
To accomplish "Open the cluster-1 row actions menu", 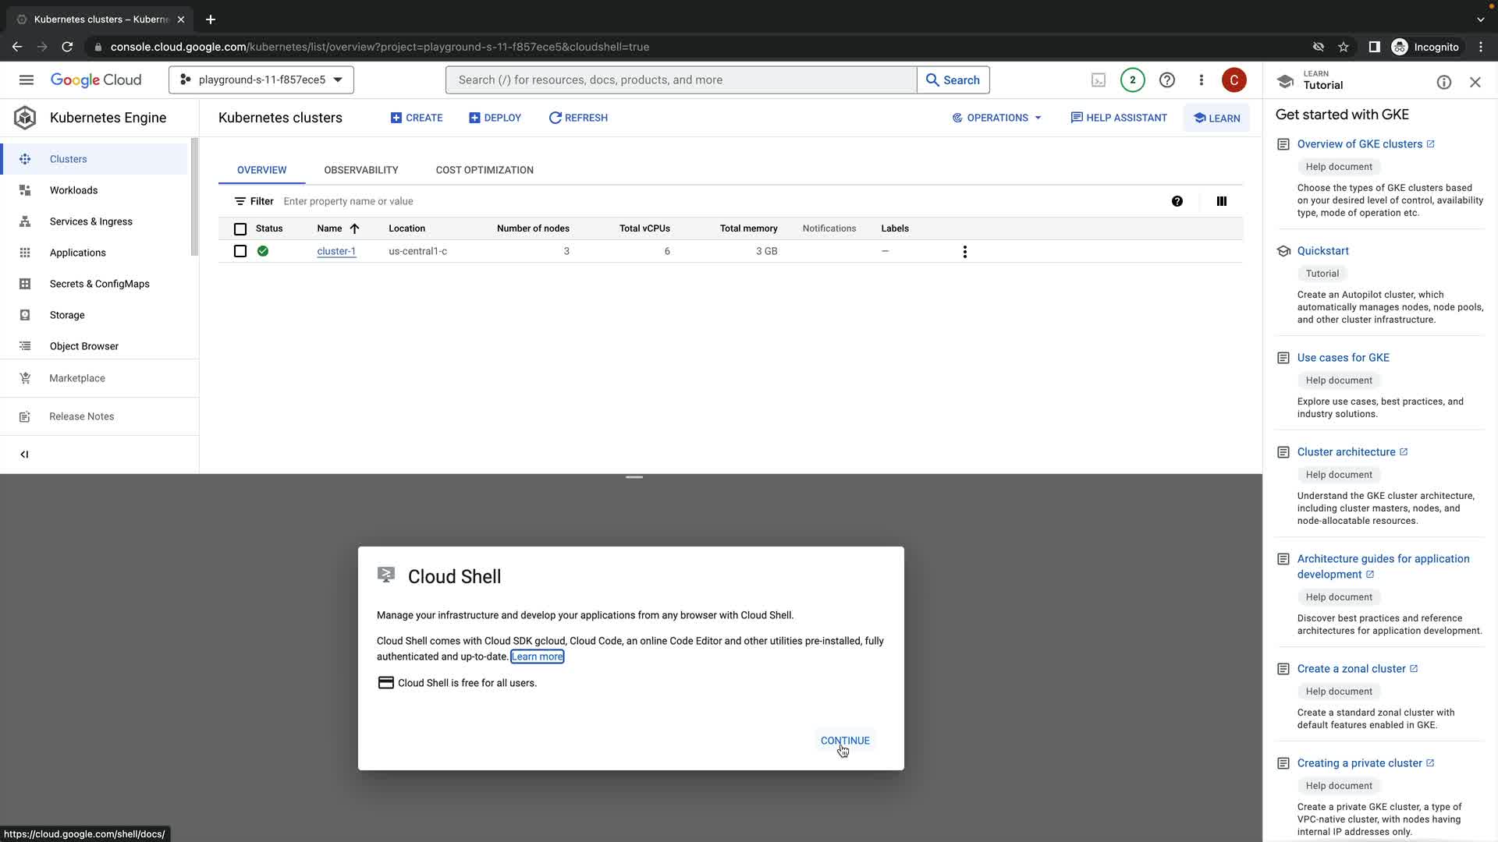I will pos(964,251).
